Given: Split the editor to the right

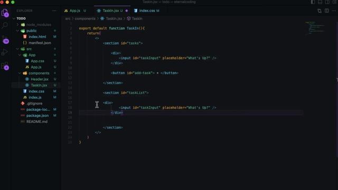Looking at the screenshot, I should point(327,11).
